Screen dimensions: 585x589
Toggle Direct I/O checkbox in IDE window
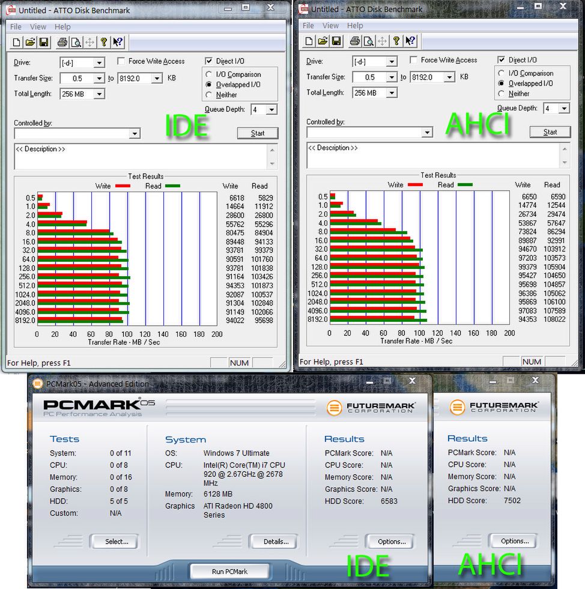(x=209, y=61)
